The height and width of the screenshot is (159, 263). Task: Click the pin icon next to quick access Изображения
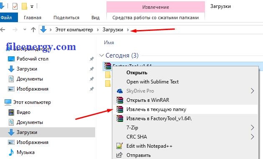click(x=91, y=89)
